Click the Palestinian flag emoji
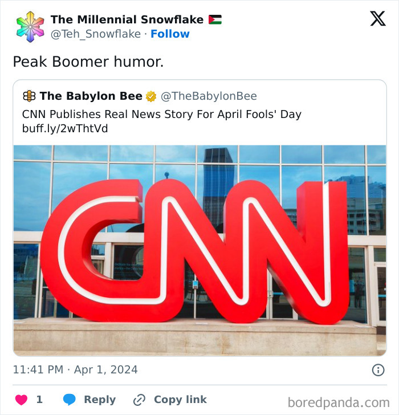The height and width of the screenshot is (415, 399). pyautogui.click(x=215, y=20)
